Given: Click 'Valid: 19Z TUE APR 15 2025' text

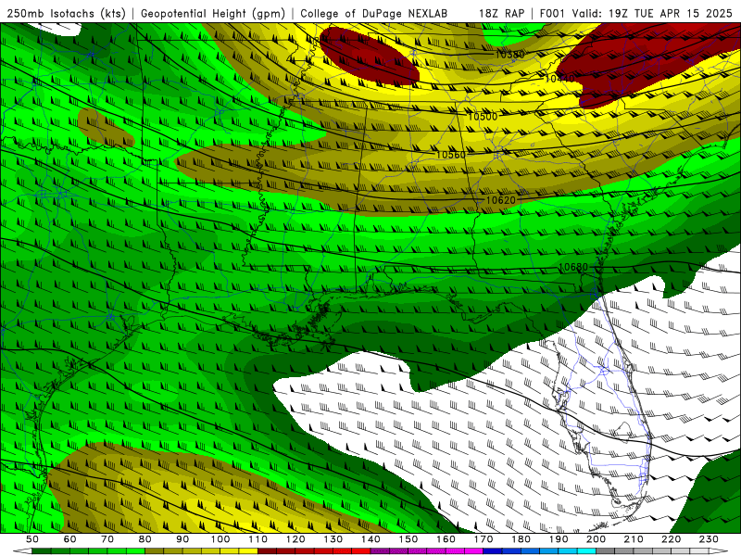Looking at the screenshot, I should point(652,13).
